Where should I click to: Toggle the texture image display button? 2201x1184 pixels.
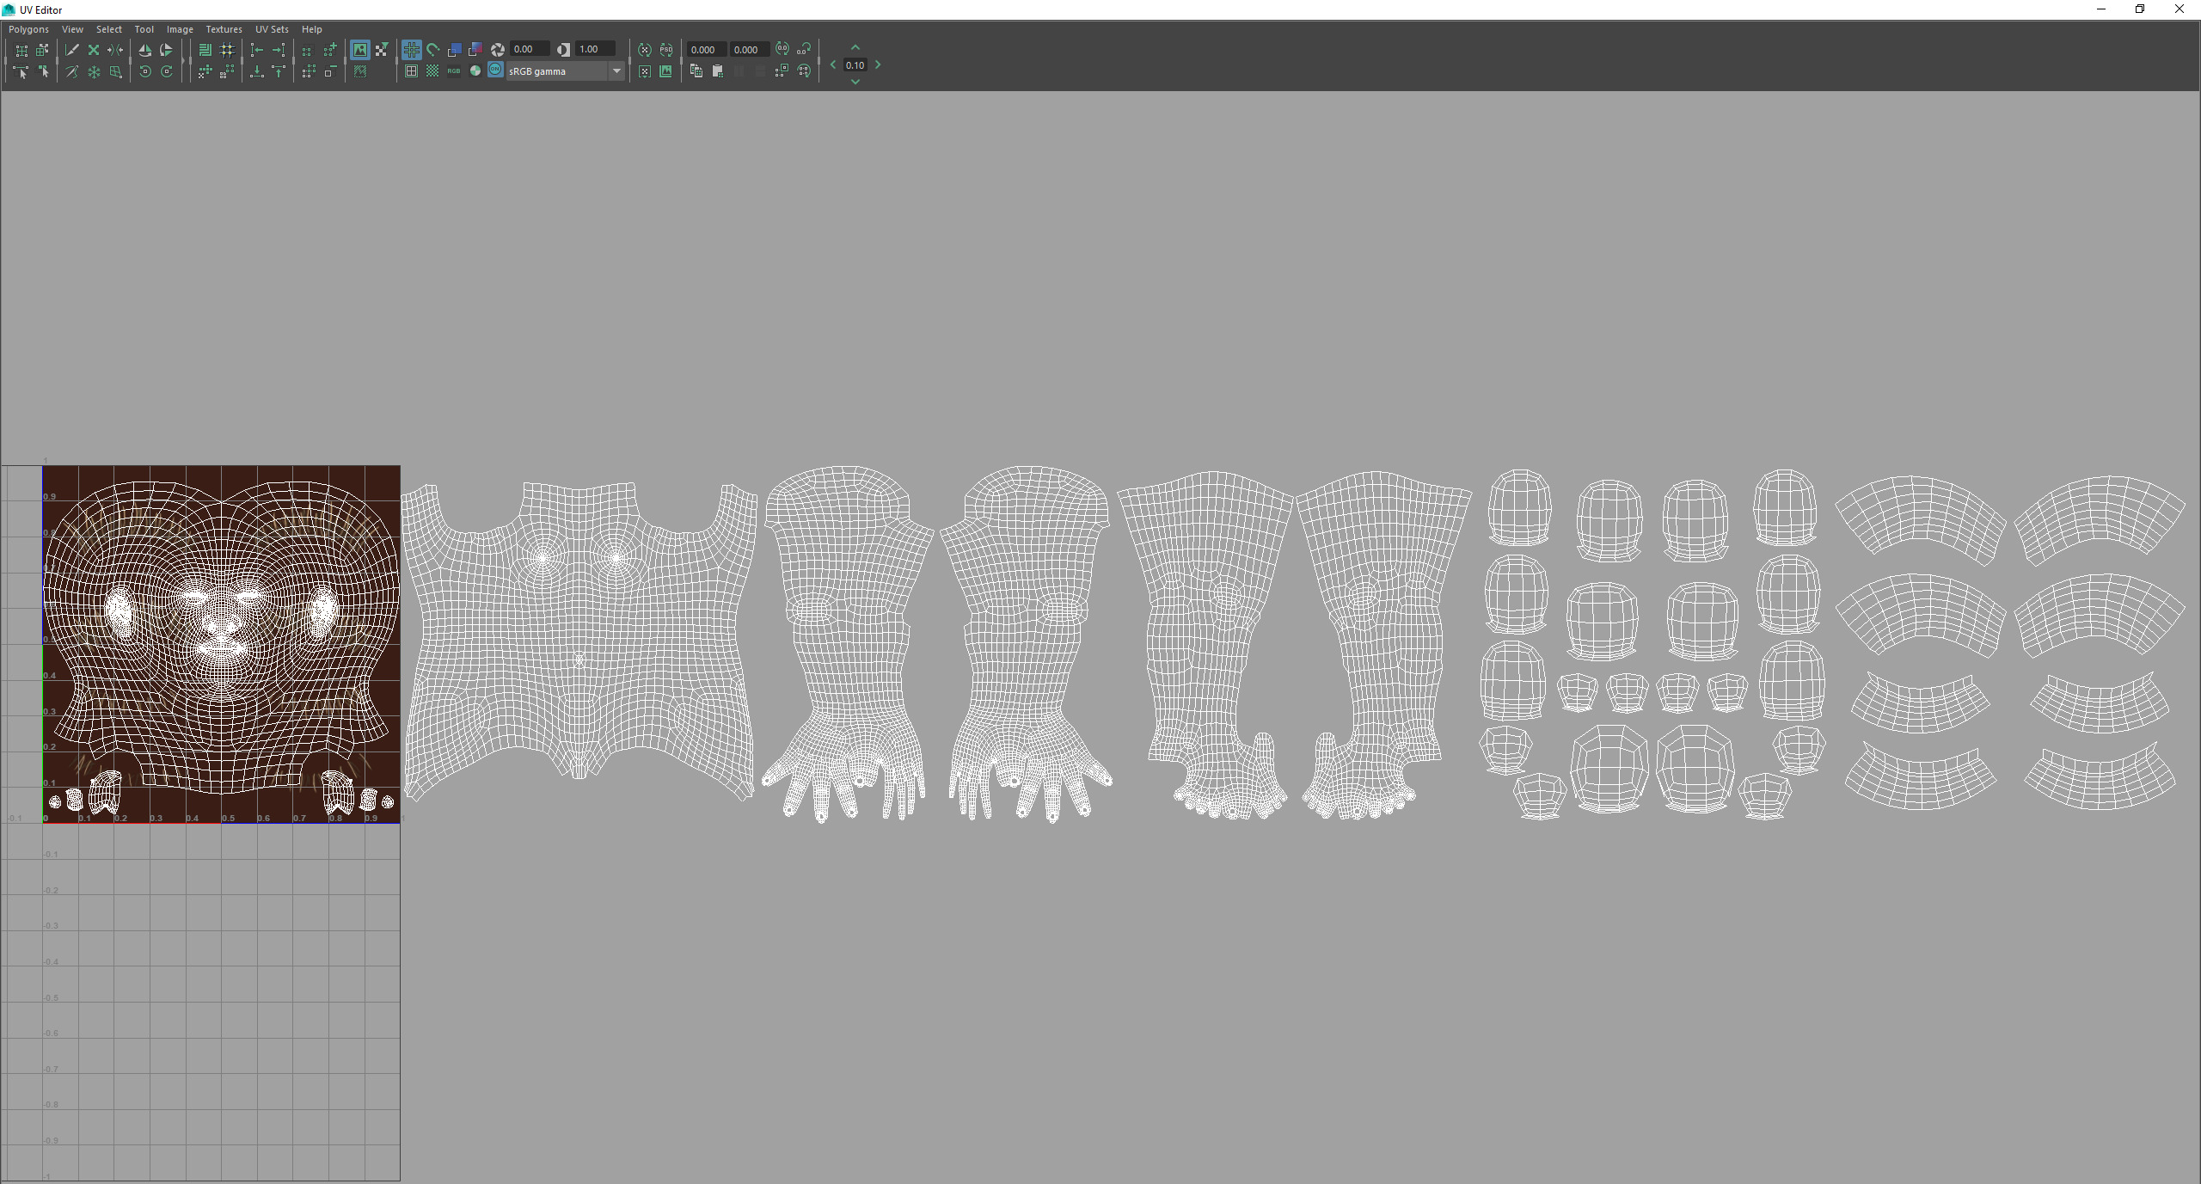[x=360, y=50]
